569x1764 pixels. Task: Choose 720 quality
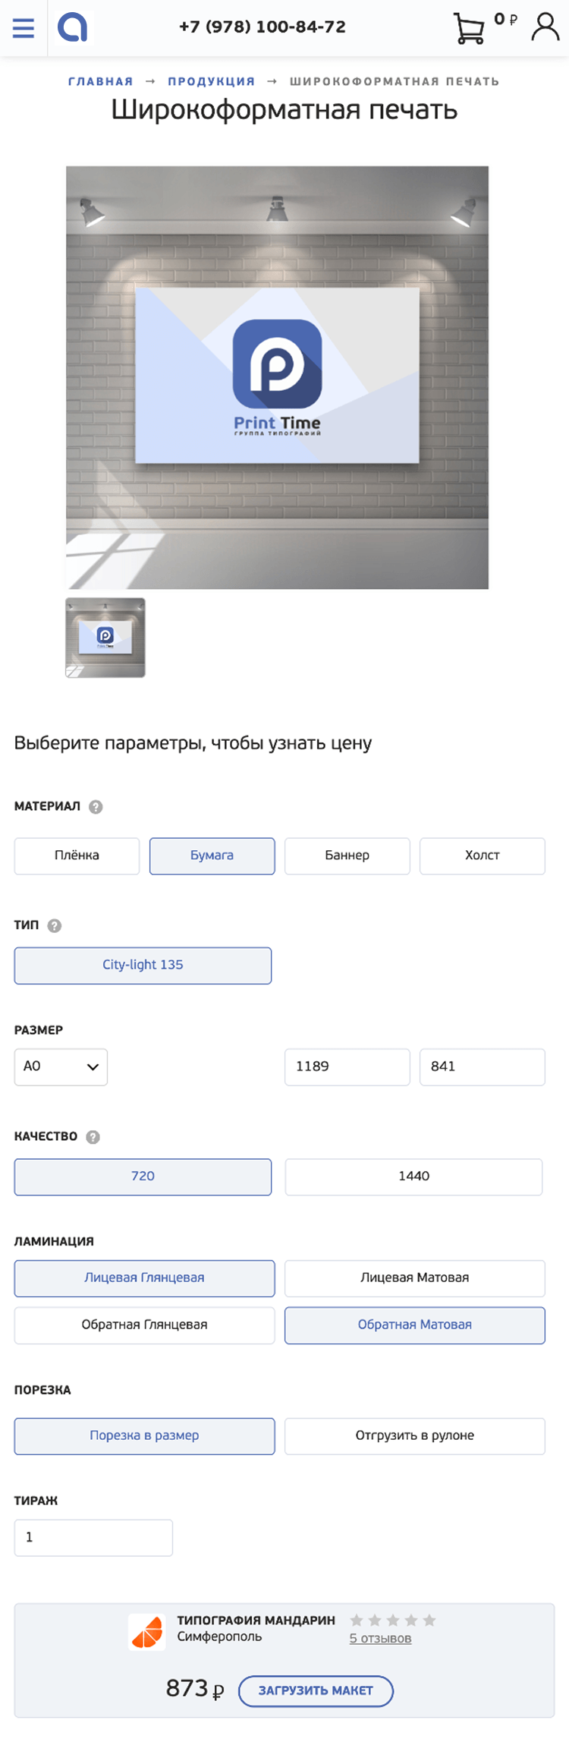coord(143,1177)
